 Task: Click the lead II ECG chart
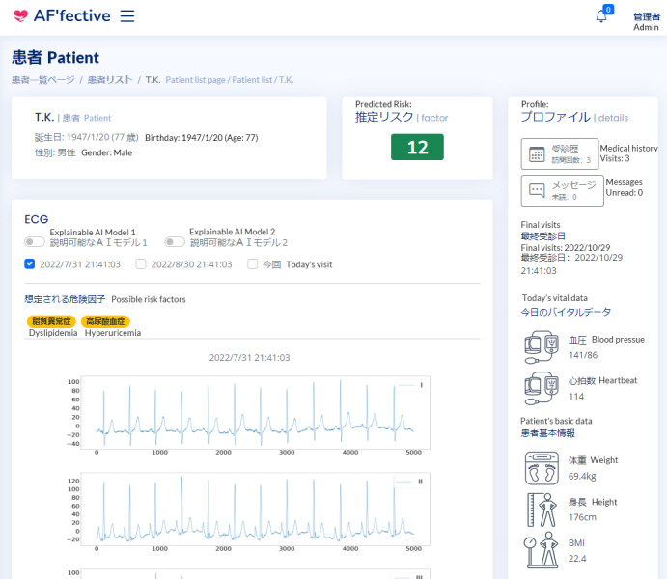coord(255,509)
